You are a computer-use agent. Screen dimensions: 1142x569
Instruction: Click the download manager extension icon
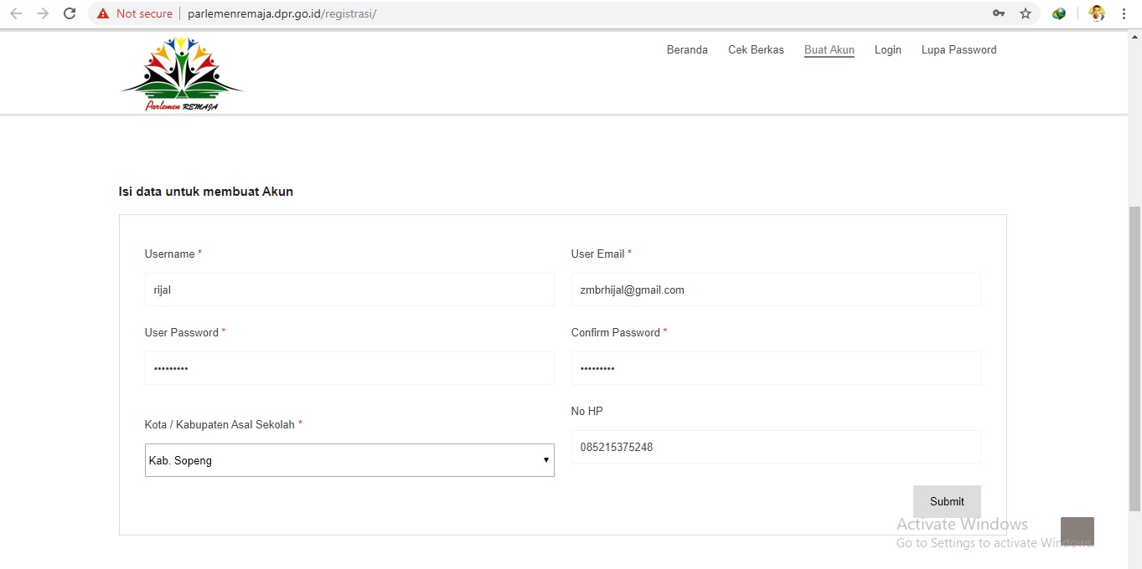pyautogui.click(x=1059, y=13)
